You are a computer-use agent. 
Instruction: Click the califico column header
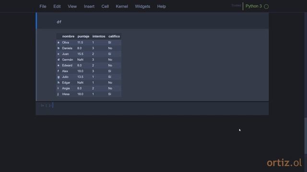click(114, 36)
